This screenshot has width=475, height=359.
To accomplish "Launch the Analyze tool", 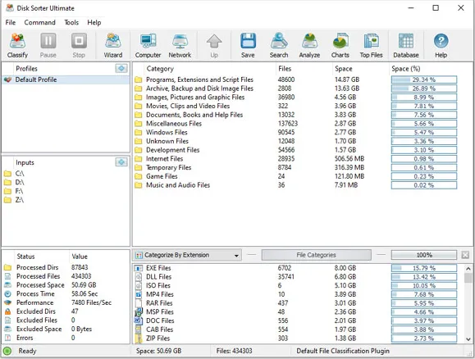I will (x=309, y=46).
